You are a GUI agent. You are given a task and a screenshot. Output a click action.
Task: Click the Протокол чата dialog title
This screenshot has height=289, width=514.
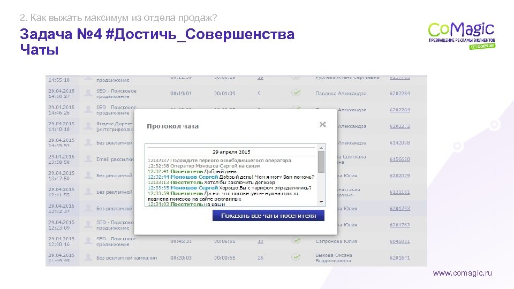coord(172,126)
